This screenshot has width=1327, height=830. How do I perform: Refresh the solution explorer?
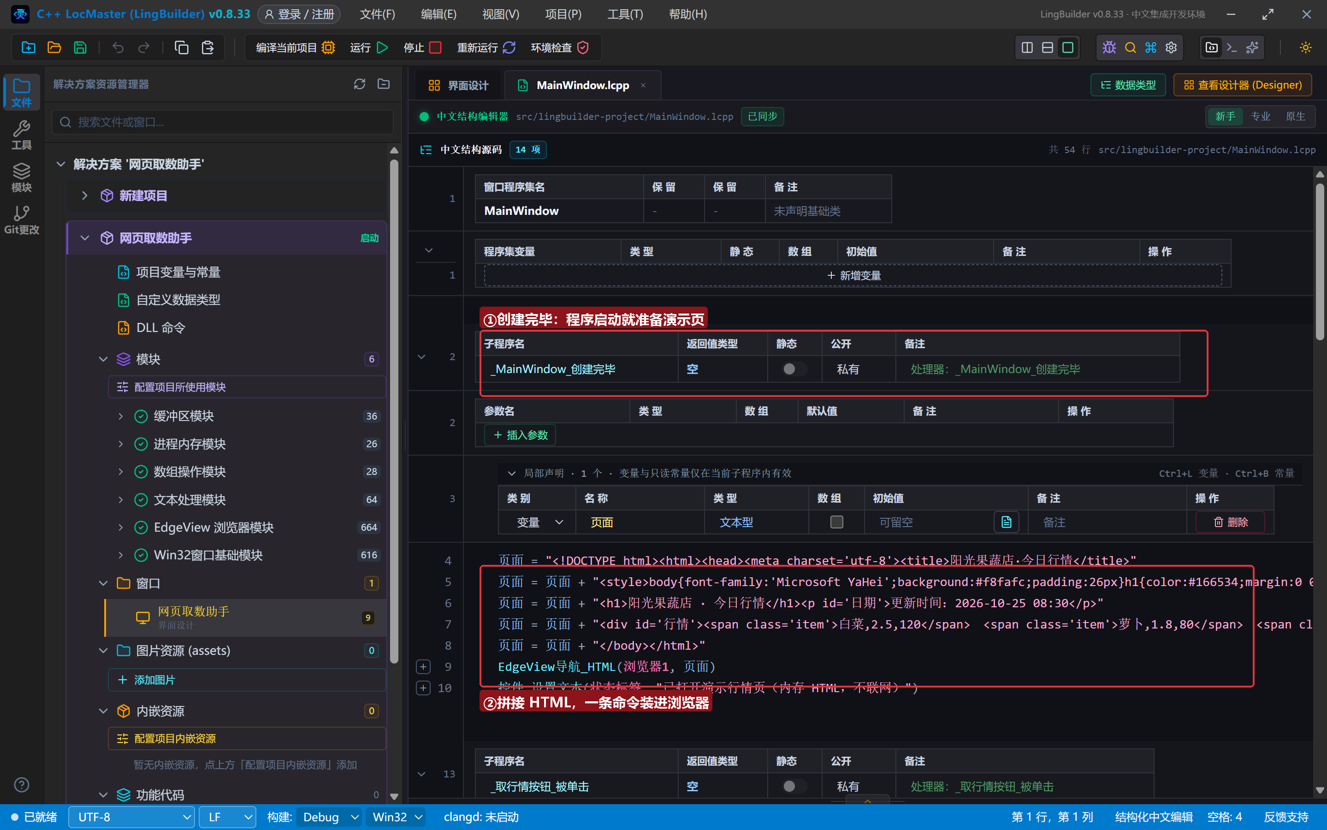tap(360, 84)
